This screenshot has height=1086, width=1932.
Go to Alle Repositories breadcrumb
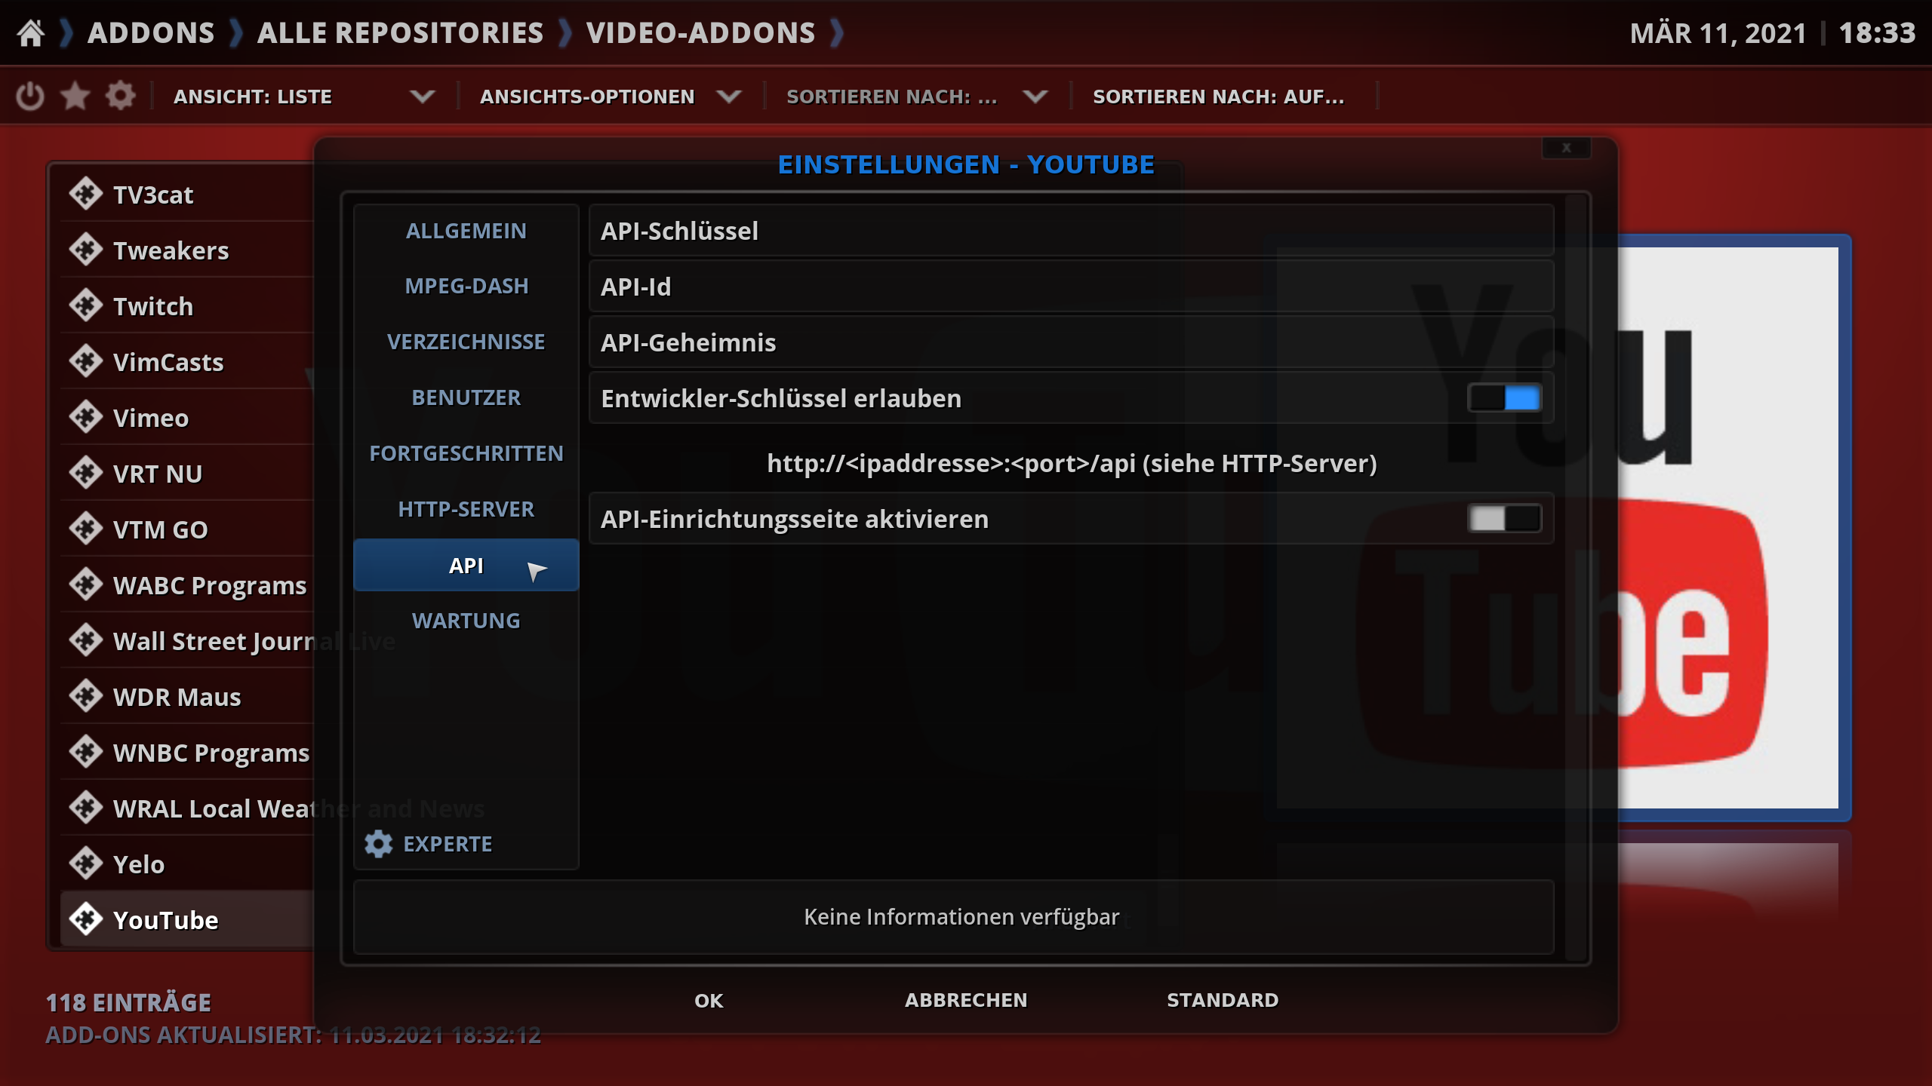tap(400, 33)
